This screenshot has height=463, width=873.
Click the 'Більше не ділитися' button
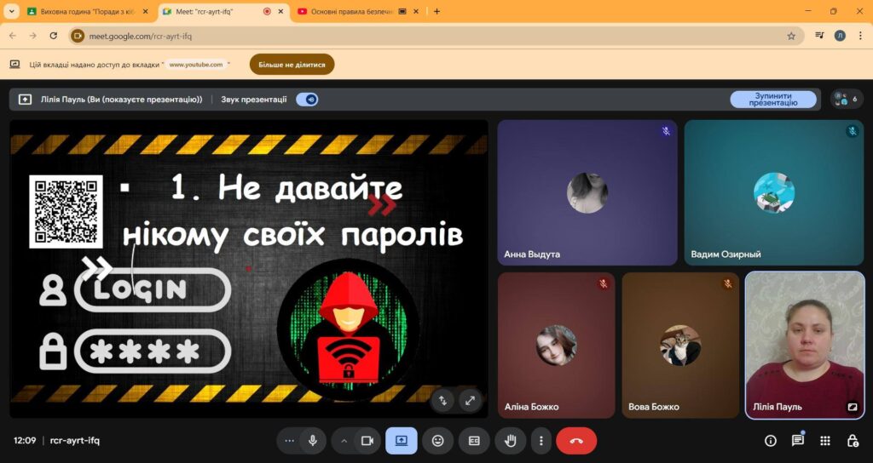292,65
